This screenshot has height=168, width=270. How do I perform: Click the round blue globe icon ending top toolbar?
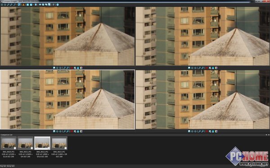[58, 4]
